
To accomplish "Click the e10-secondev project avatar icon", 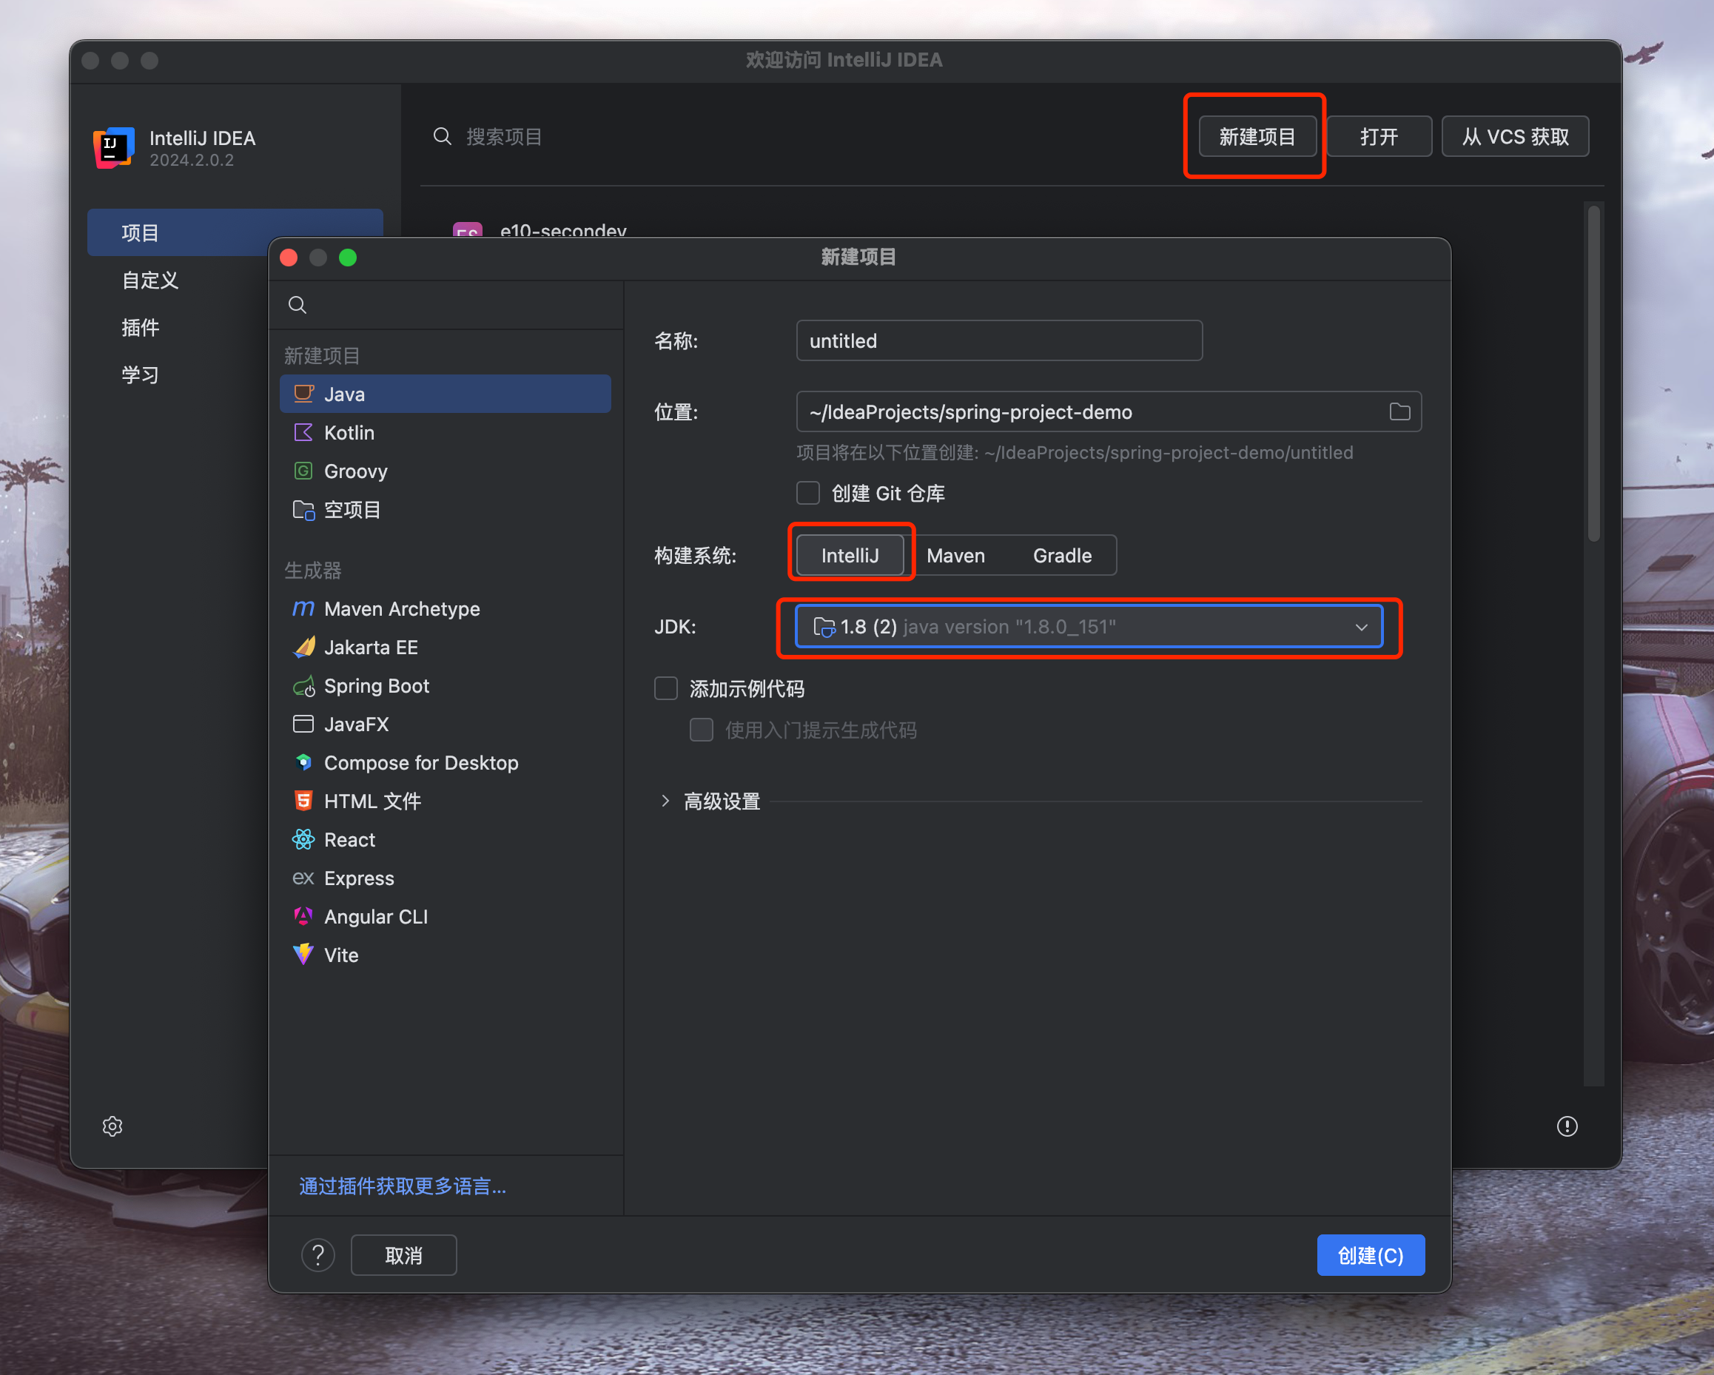I will click(468, 229).
